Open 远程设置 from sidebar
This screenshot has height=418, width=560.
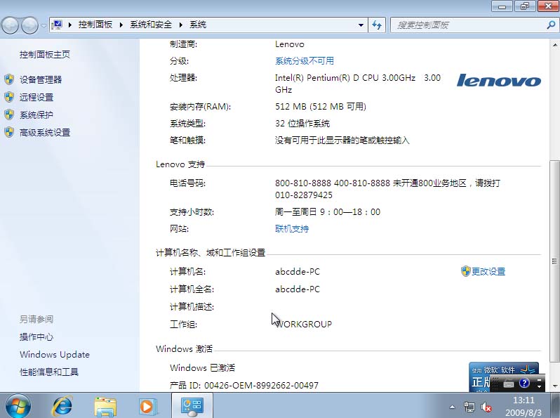(x=36, y=97)
